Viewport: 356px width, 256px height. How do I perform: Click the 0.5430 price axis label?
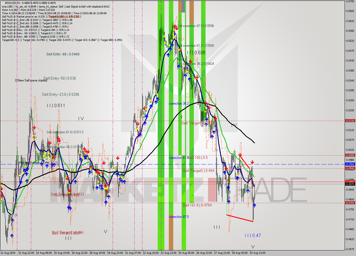(x=350, y=61)
